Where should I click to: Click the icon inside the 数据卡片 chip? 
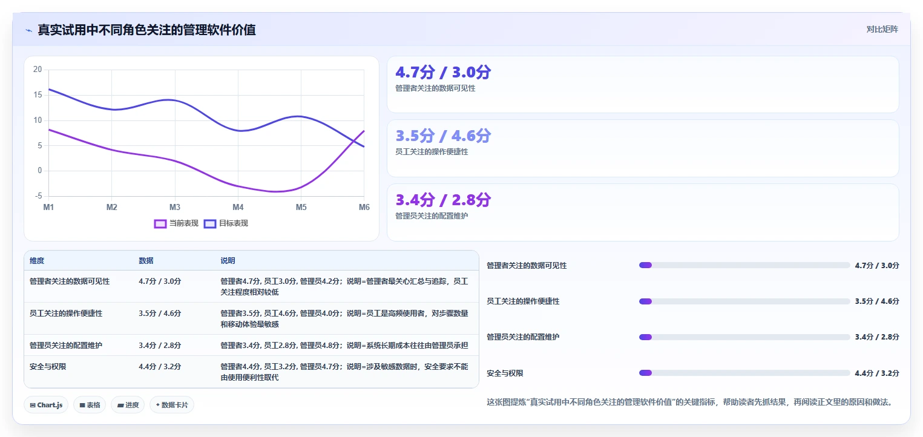tap(158, 405)
